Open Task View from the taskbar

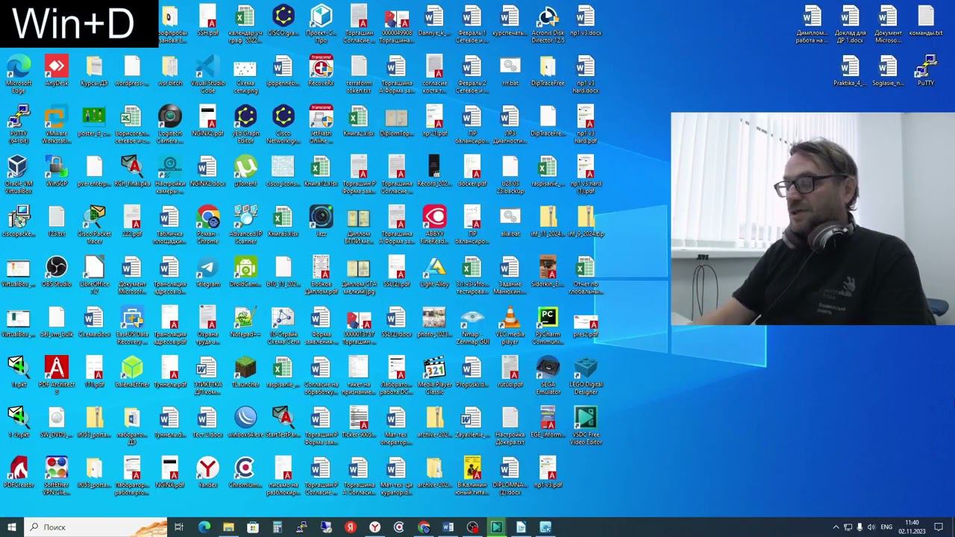179,527
